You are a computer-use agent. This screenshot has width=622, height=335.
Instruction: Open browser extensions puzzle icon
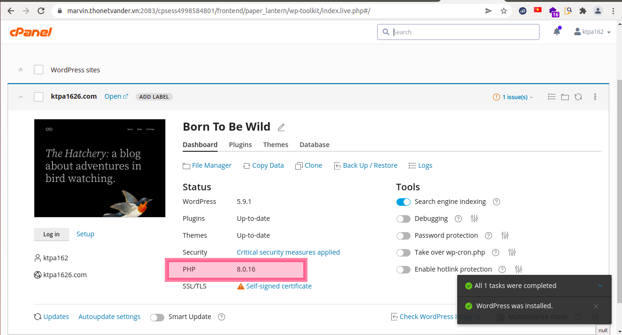[583, 11]
